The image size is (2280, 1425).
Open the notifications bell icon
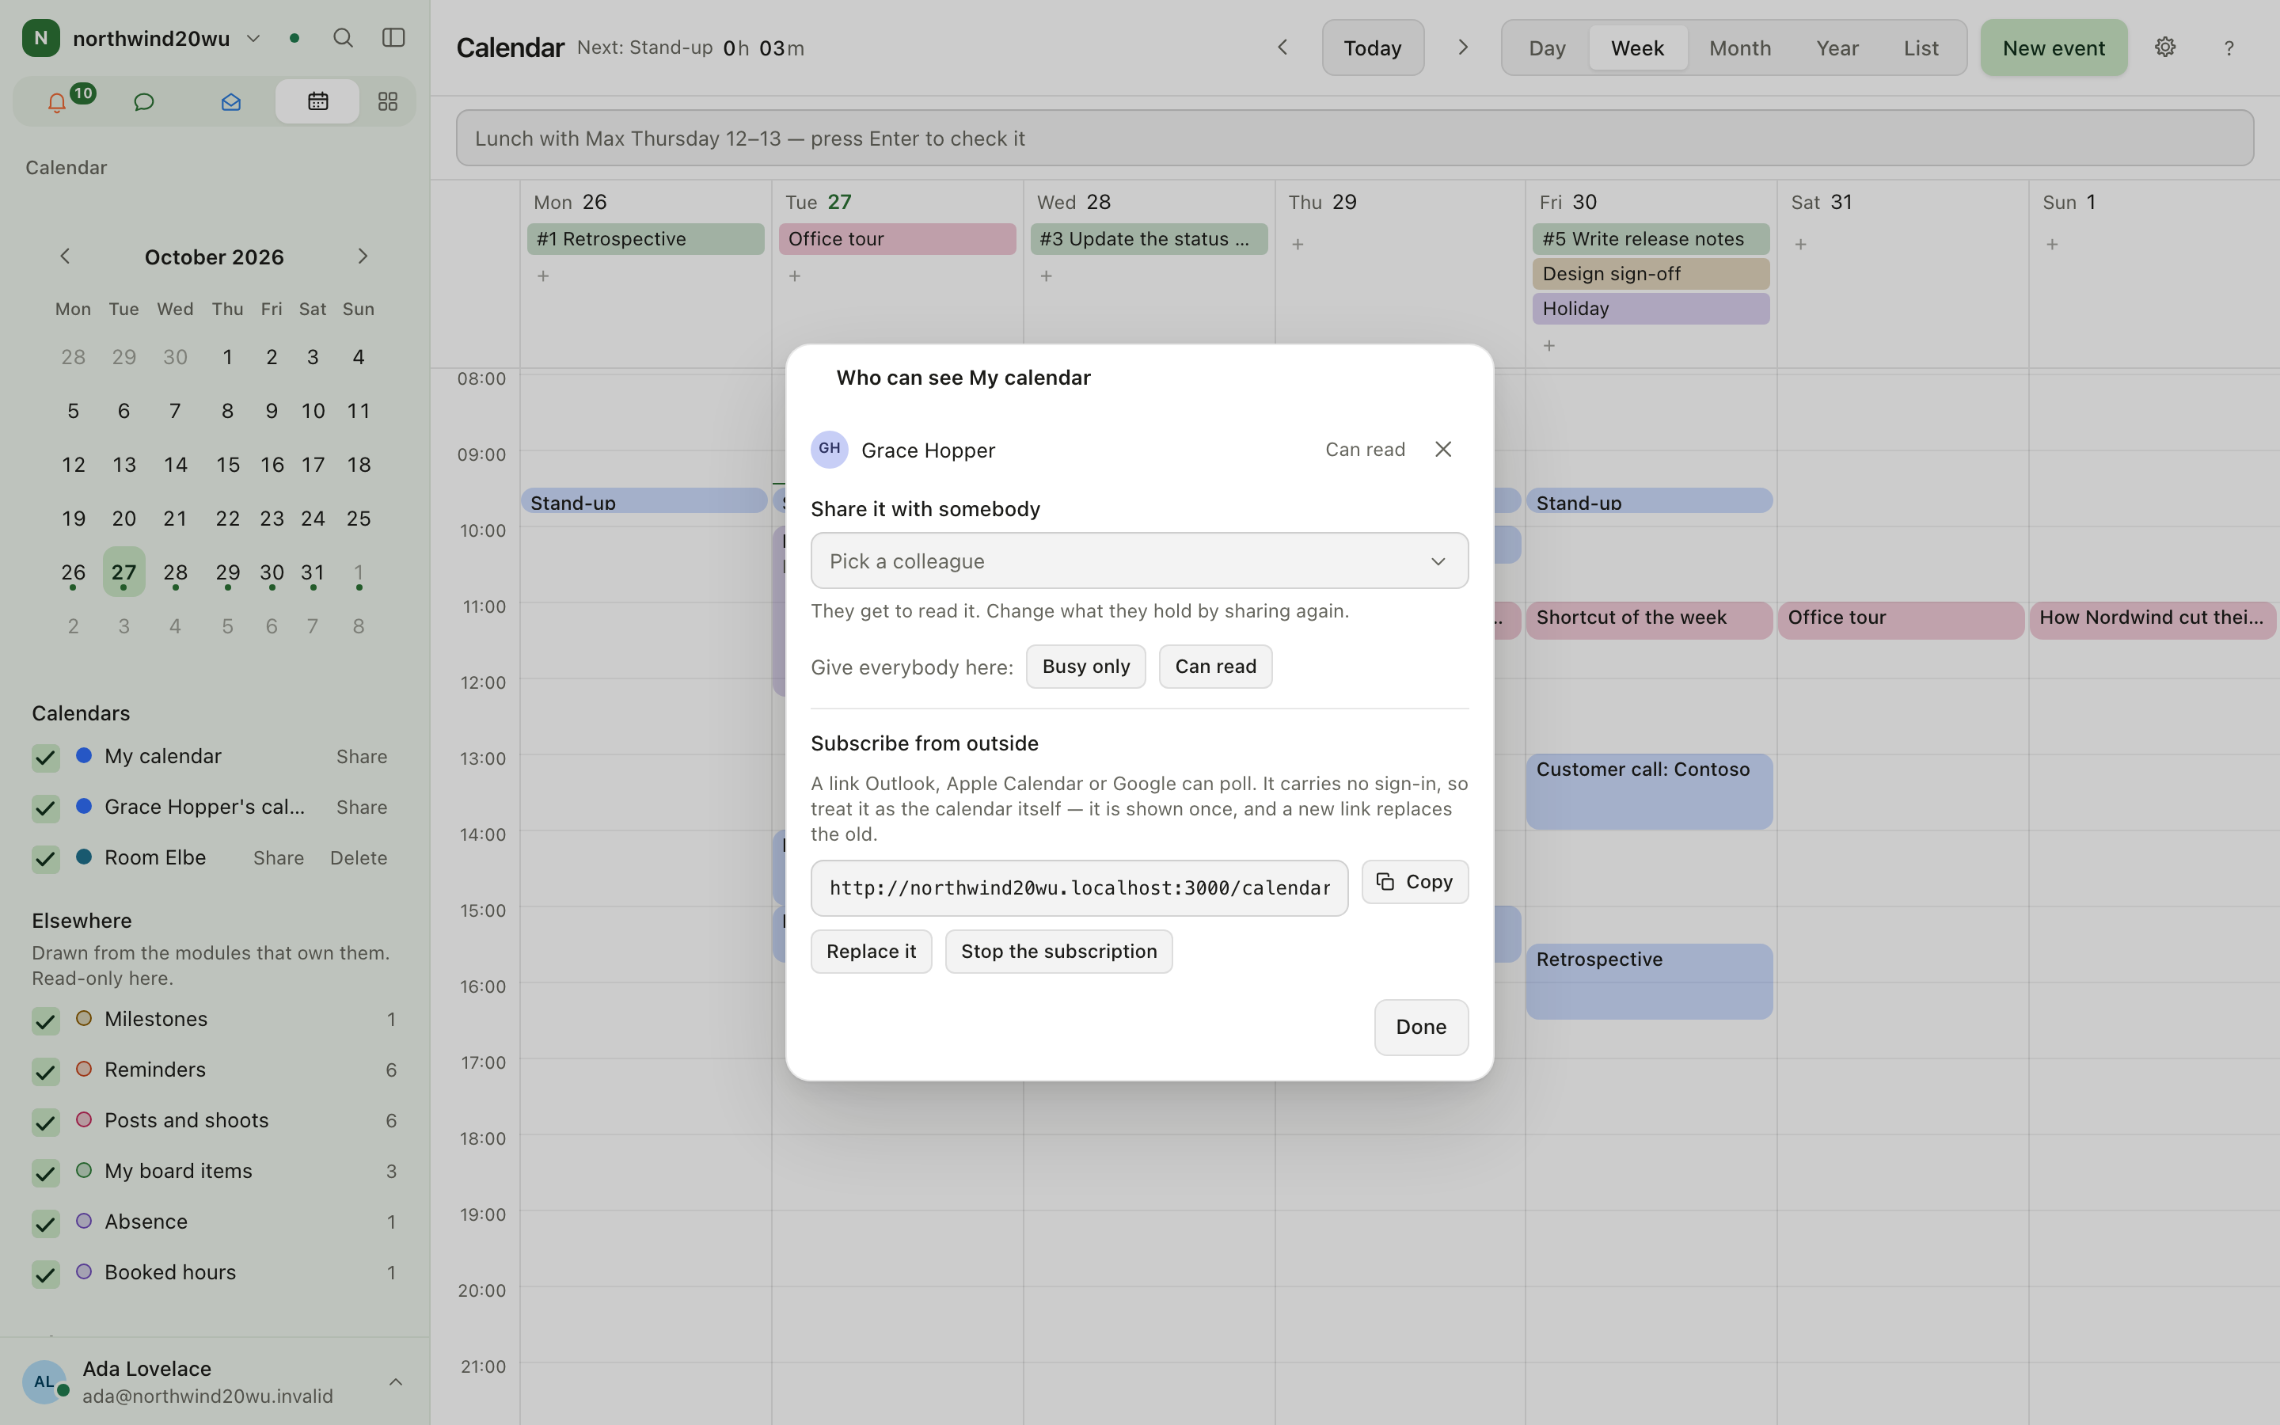pos(56,102)
